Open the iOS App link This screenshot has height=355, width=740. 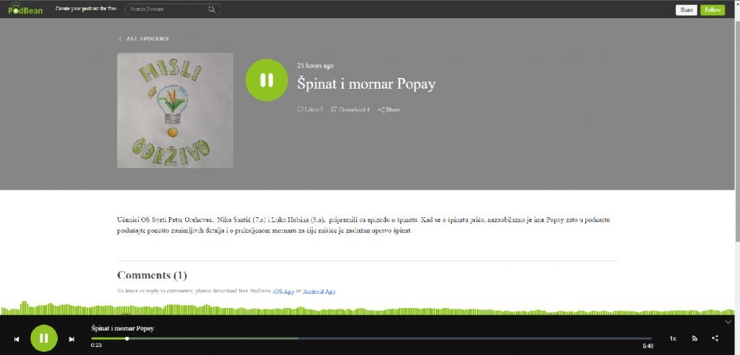[x=283, y=292]
